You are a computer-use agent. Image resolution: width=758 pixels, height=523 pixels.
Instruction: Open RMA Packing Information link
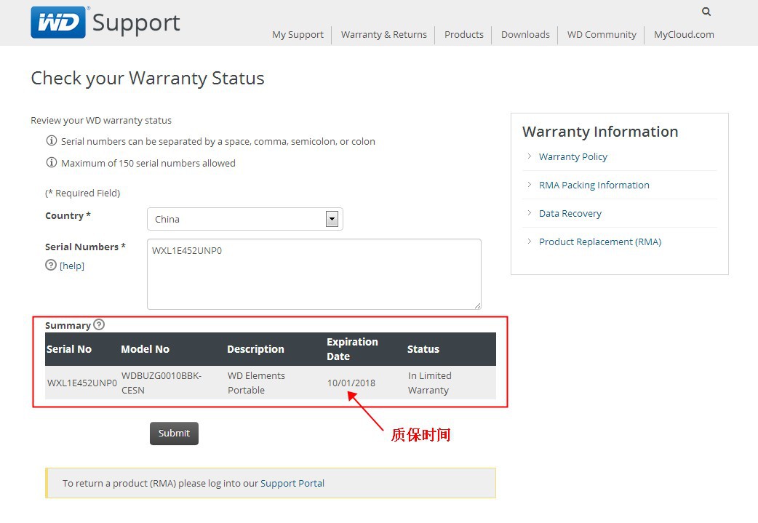coord(594,185)
